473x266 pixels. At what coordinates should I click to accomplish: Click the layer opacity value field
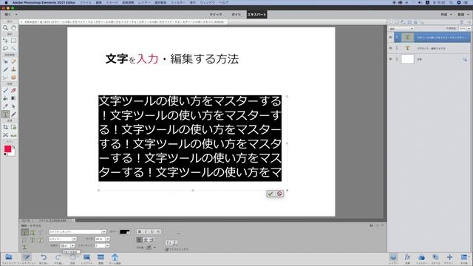tap(463, 28)
